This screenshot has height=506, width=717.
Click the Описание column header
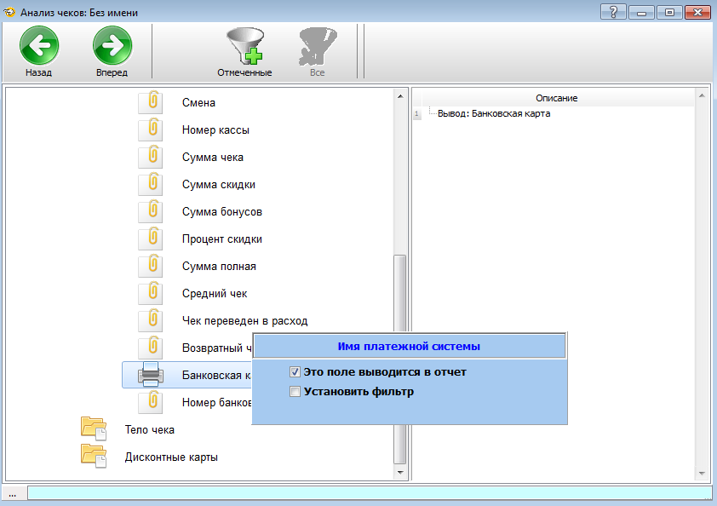click(x=556, y=99)
